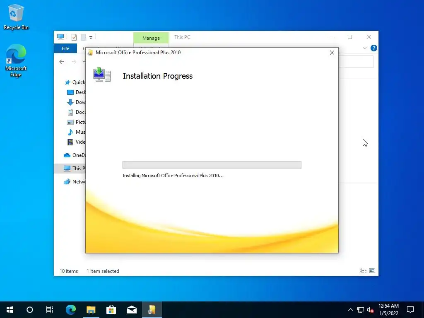
Task: Show hidden system tray icons
Action: [x=350, y=310]
